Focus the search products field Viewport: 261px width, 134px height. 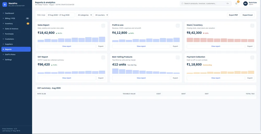[x=206, y=3]
